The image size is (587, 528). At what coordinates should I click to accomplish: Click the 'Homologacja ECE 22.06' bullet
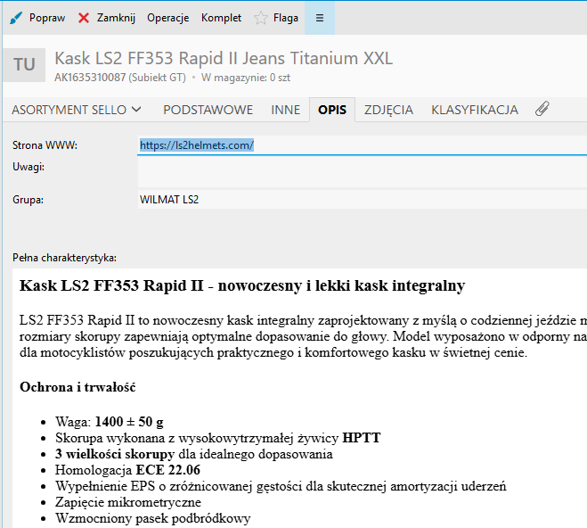127,470
